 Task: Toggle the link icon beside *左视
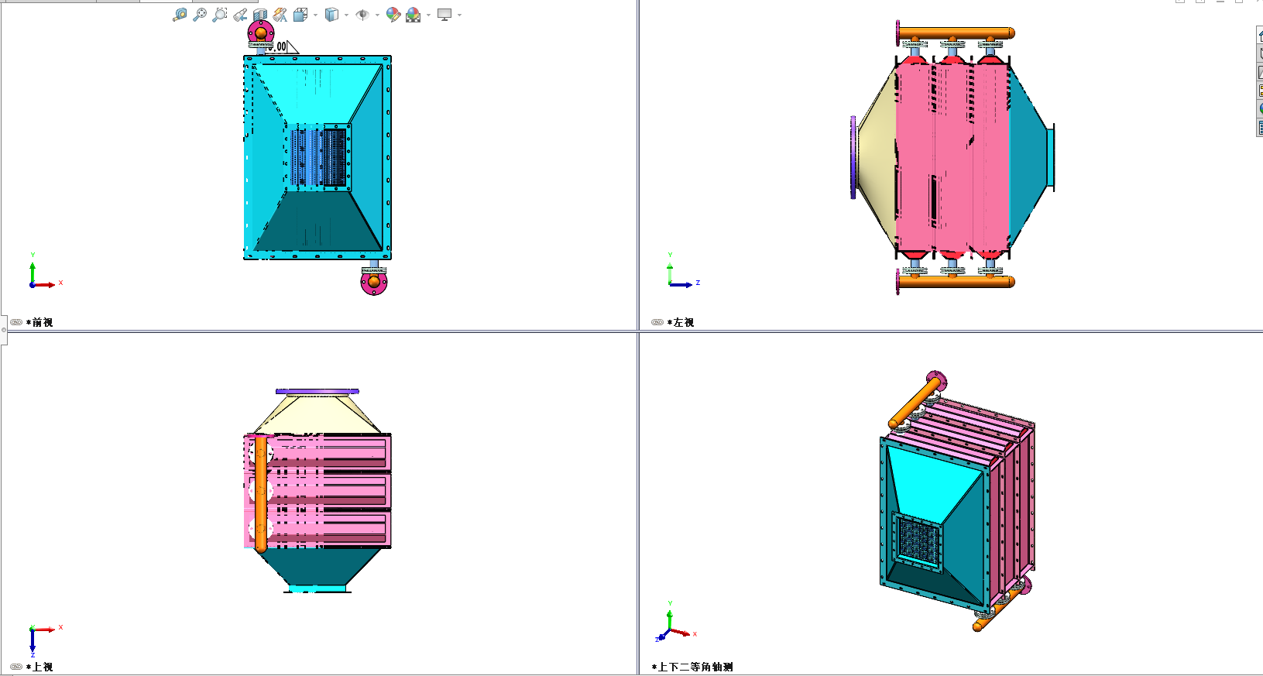point(657,322)
